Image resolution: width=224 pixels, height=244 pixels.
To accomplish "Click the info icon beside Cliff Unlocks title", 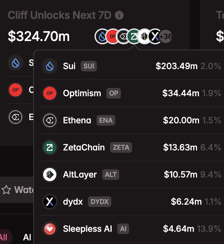I will coord(120,15).
